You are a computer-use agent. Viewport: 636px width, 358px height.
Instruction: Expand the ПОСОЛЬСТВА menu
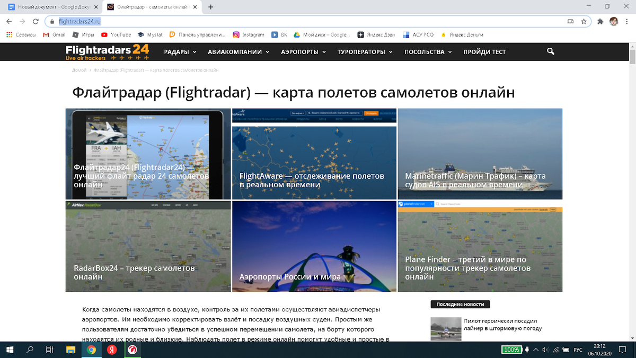point(428,52)
